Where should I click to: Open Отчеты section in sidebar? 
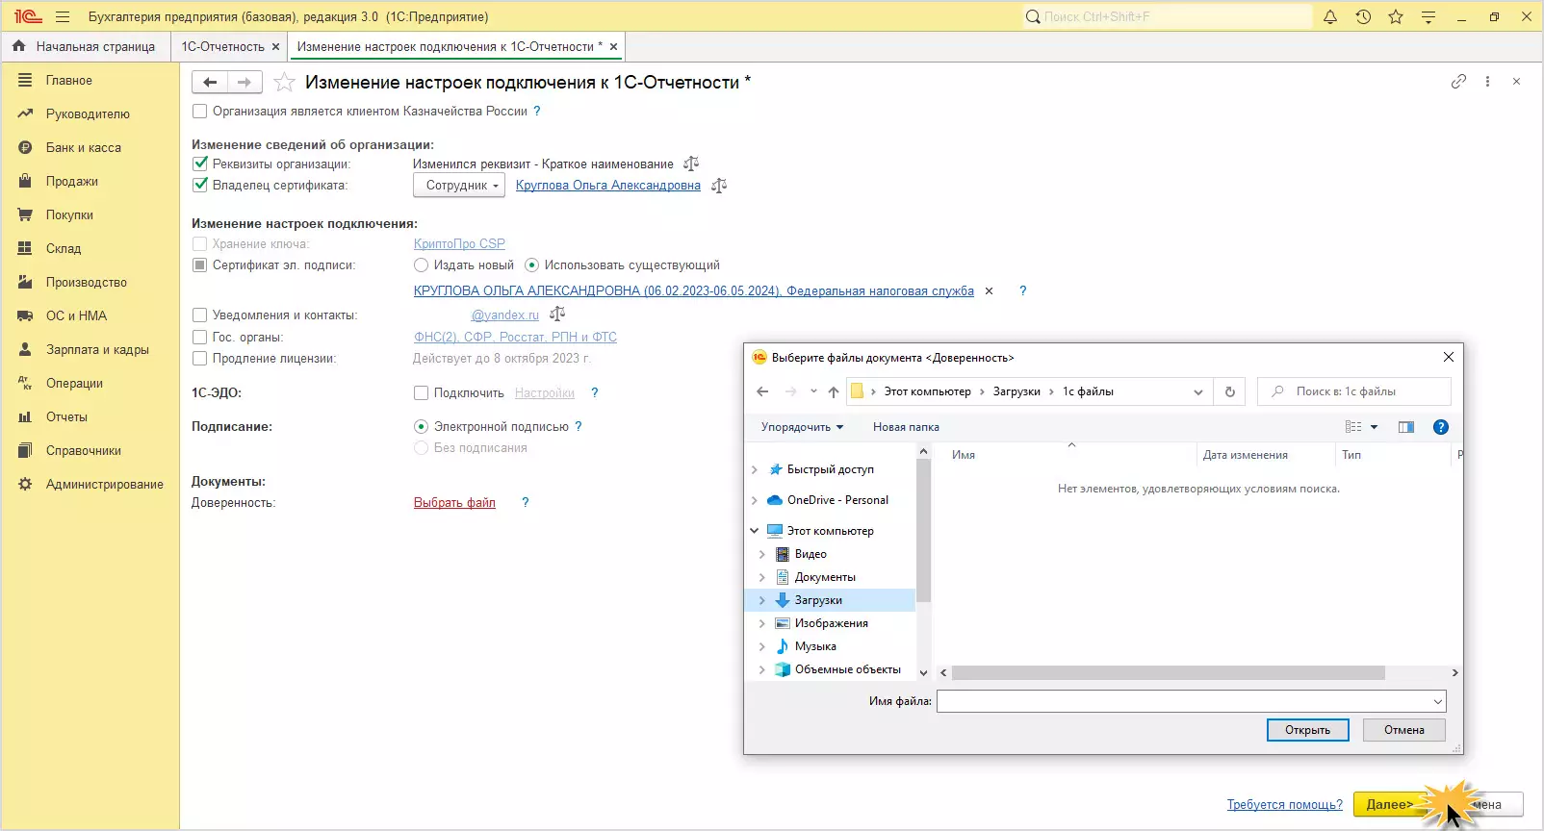pyautogui.click(x=66, y=417)
